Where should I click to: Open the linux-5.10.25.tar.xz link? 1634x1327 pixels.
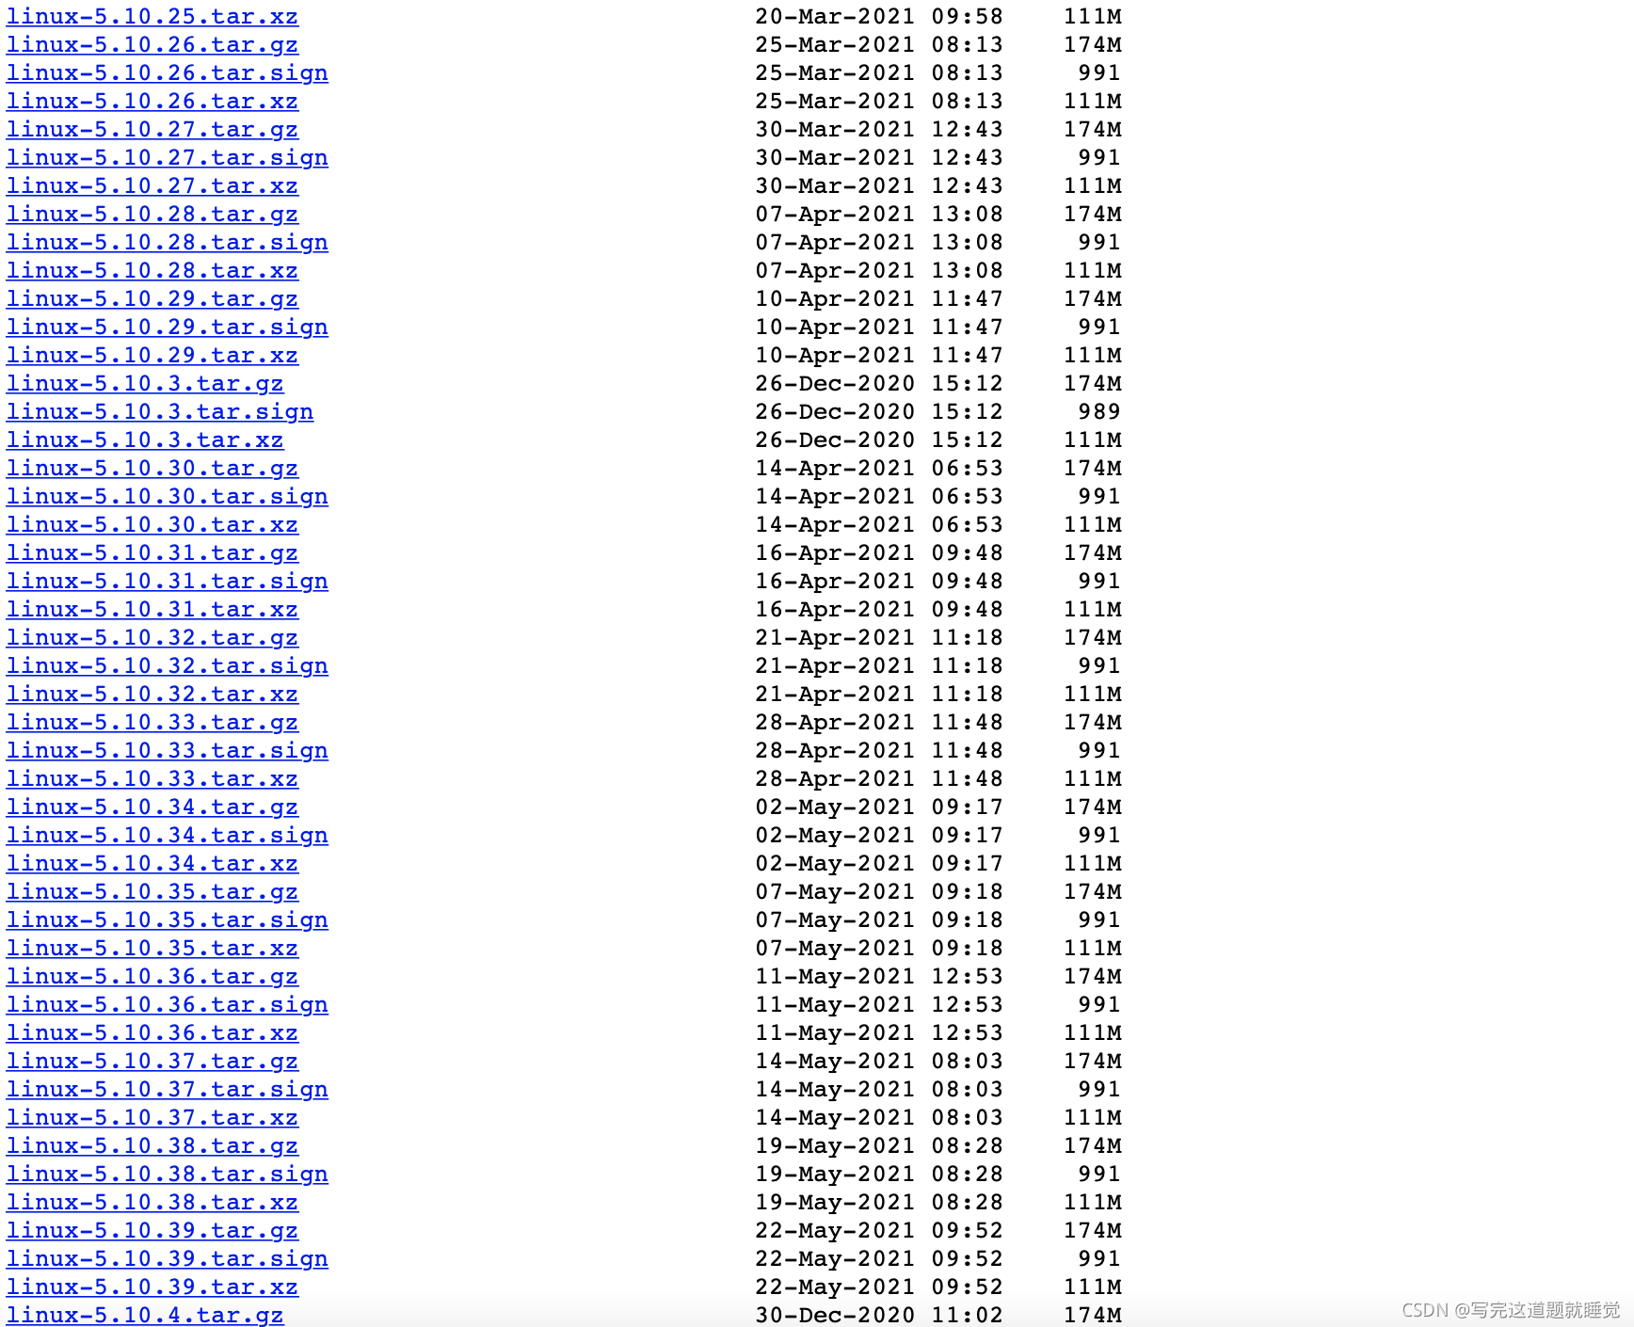152,17
